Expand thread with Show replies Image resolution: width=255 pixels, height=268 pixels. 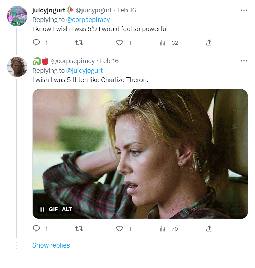tap(51, 245)
